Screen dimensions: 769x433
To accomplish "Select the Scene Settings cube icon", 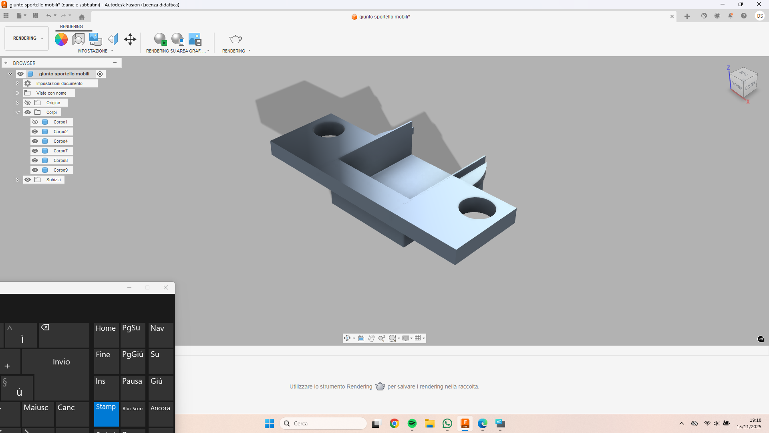I will (x=78, y=39).
